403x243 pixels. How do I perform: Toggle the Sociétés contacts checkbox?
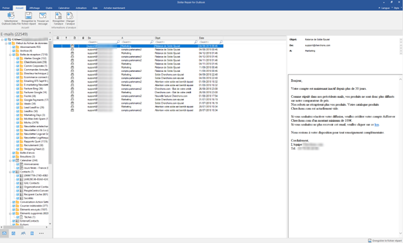tap(18, 198)
